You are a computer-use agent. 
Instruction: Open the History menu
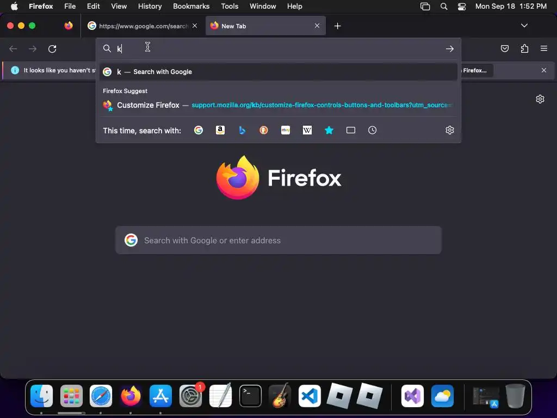[x=150, y=7]
